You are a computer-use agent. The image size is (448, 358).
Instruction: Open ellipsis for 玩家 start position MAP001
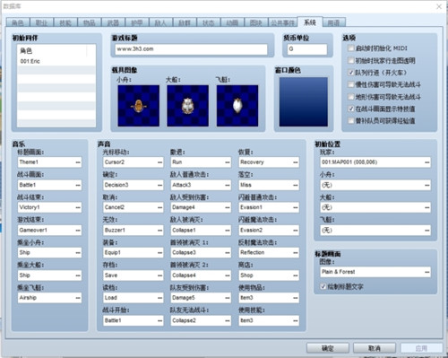point(427,162)
